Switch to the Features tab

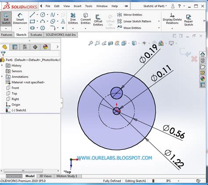pyautogui.click(x=7, y=35)
